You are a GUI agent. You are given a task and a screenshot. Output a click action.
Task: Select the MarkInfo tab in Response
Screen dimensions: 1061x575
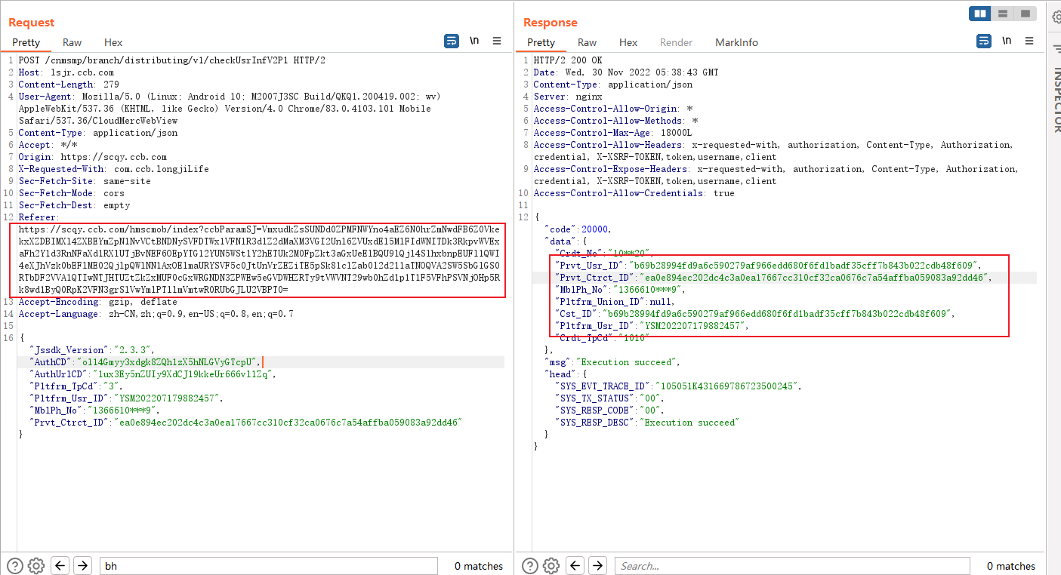coord(736,42)
